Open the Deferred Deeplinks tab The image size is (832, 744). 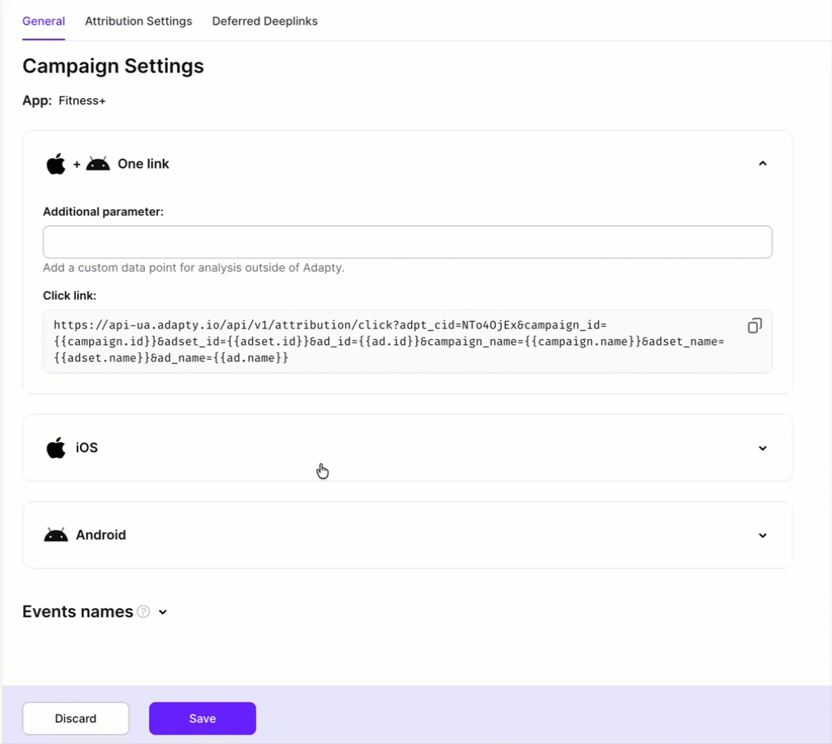[264, 21]
